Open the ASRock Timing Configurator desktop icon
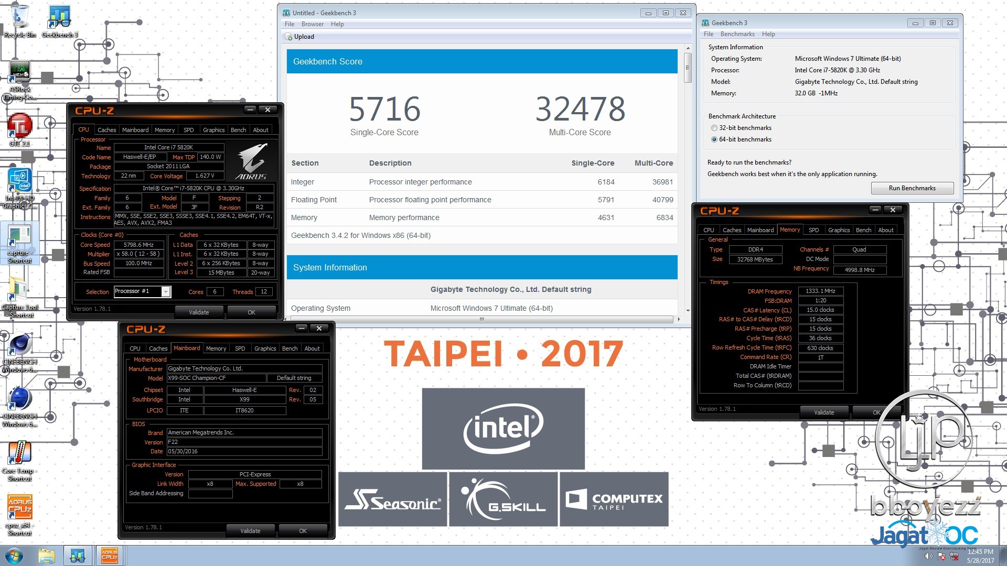The width and height of the screenshot is (1007, 566). [20, 80]
